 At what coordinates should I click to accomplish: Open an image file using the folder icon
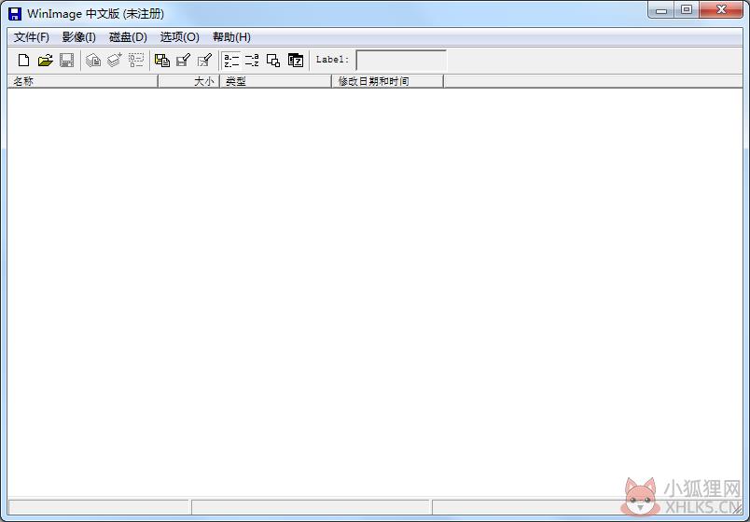45,61
